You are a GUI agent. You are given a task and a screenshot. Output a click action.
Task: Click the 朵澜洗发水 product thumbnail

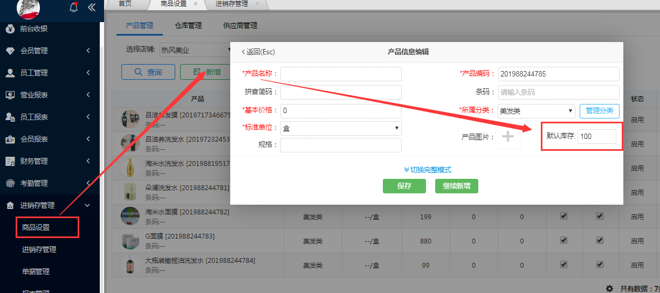click(x=130, y=192)
